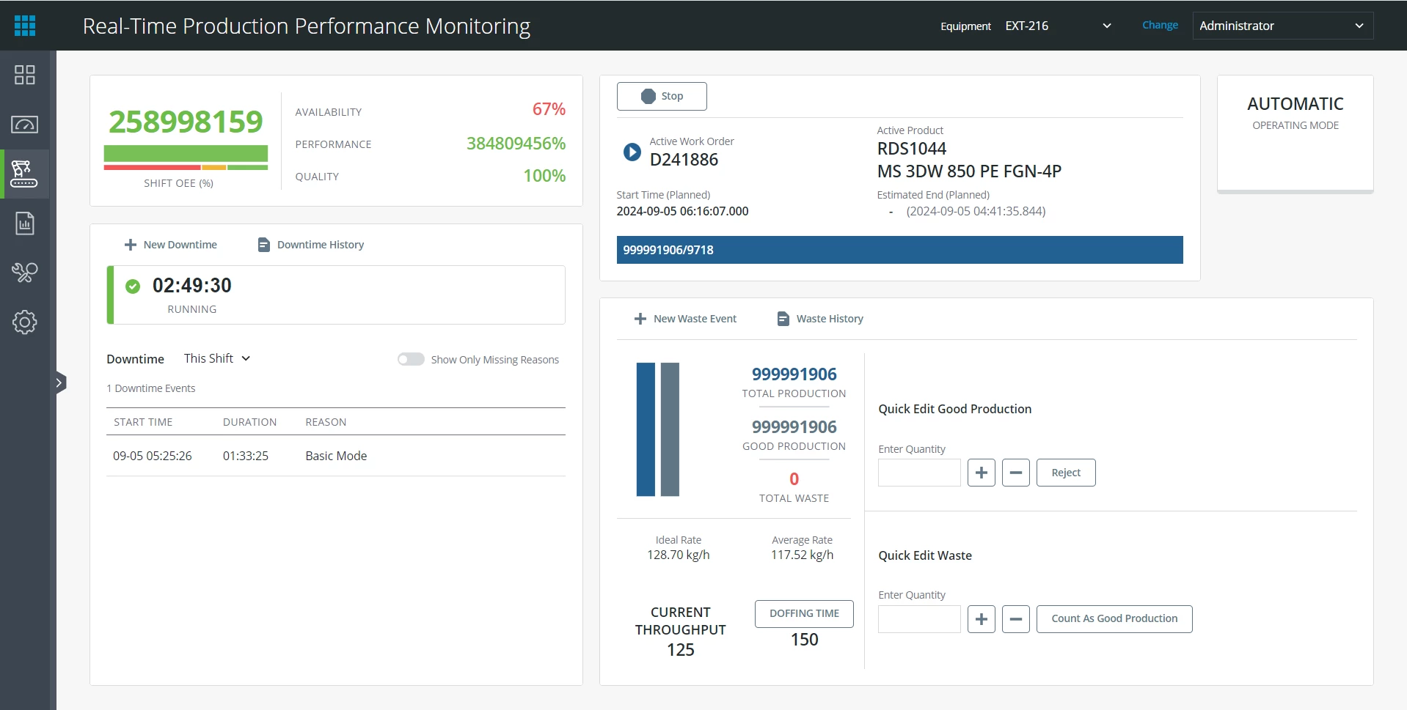Sort by DURATION column header
The image size is (1407, 710).
(x=249, y=422)
